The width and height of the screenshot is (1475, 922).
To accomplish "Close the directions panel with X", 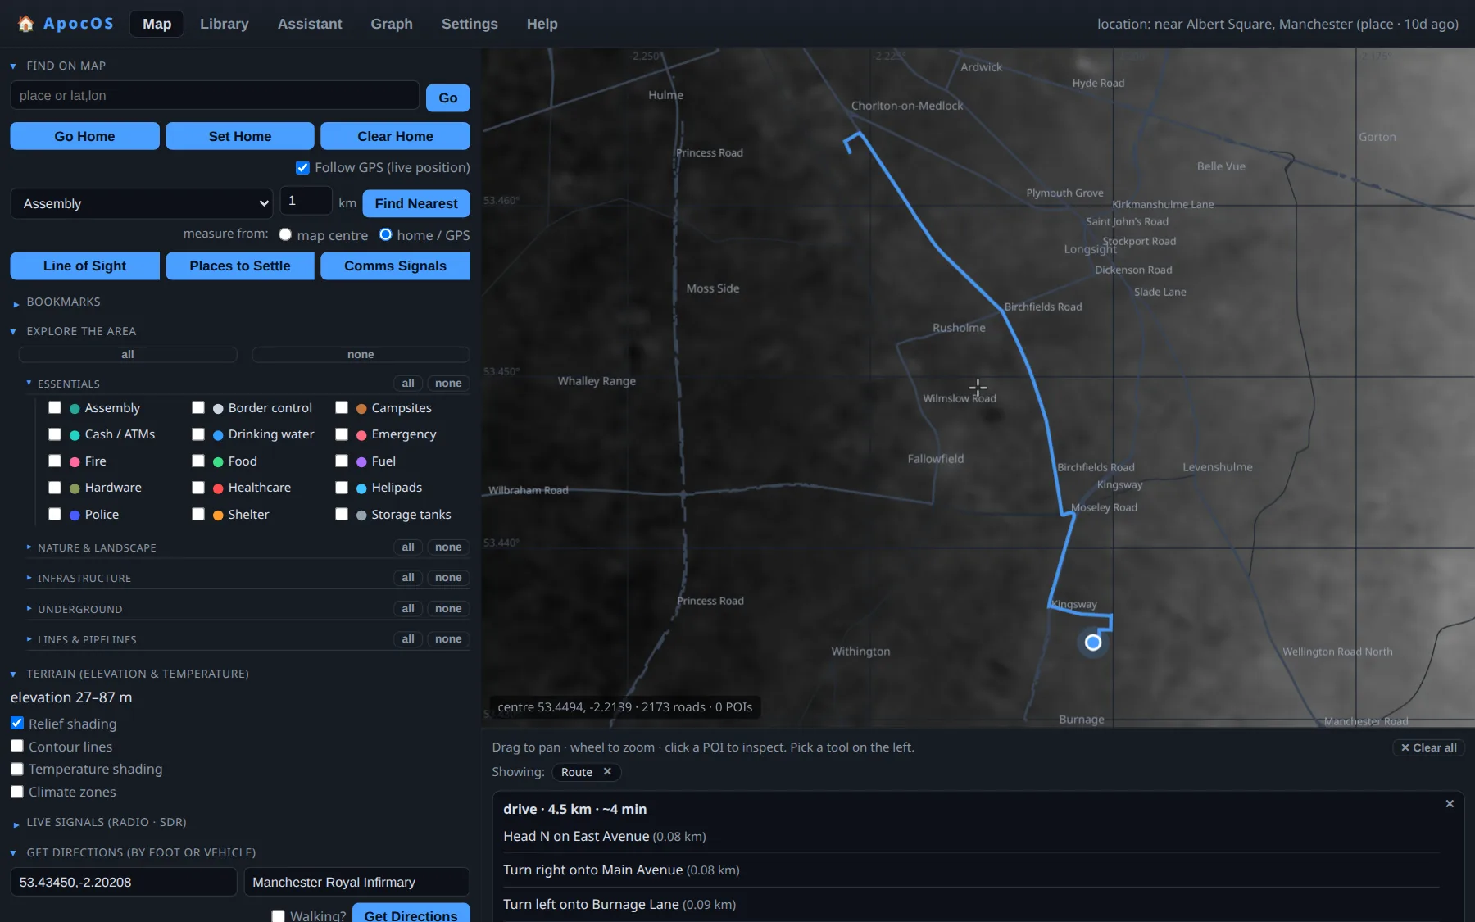I will pyautogui.click(x=1450, y=804).
